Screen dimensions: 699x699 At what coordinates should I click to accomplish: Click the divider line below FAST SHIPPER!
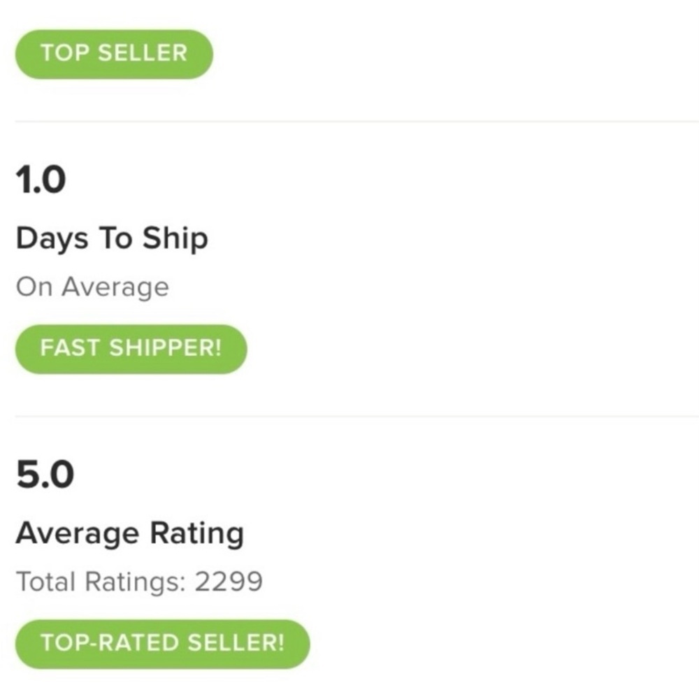tap(349, 417)
